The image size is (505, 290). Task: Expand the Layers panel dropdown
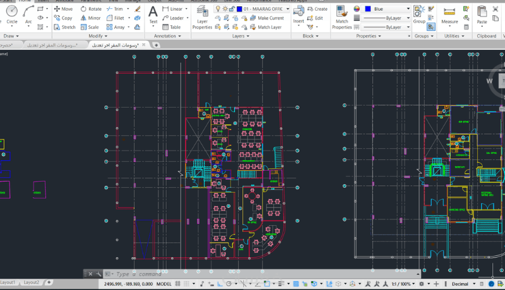click(x=241, y=36)
